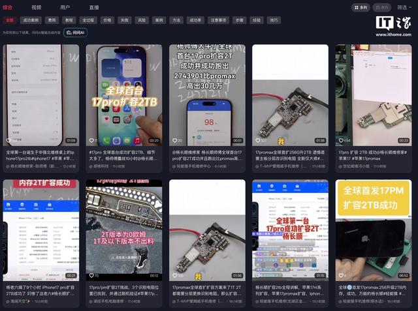
Task: Open the 内存2T扩容成功 video thumbnail
Action: coord(40,230)
